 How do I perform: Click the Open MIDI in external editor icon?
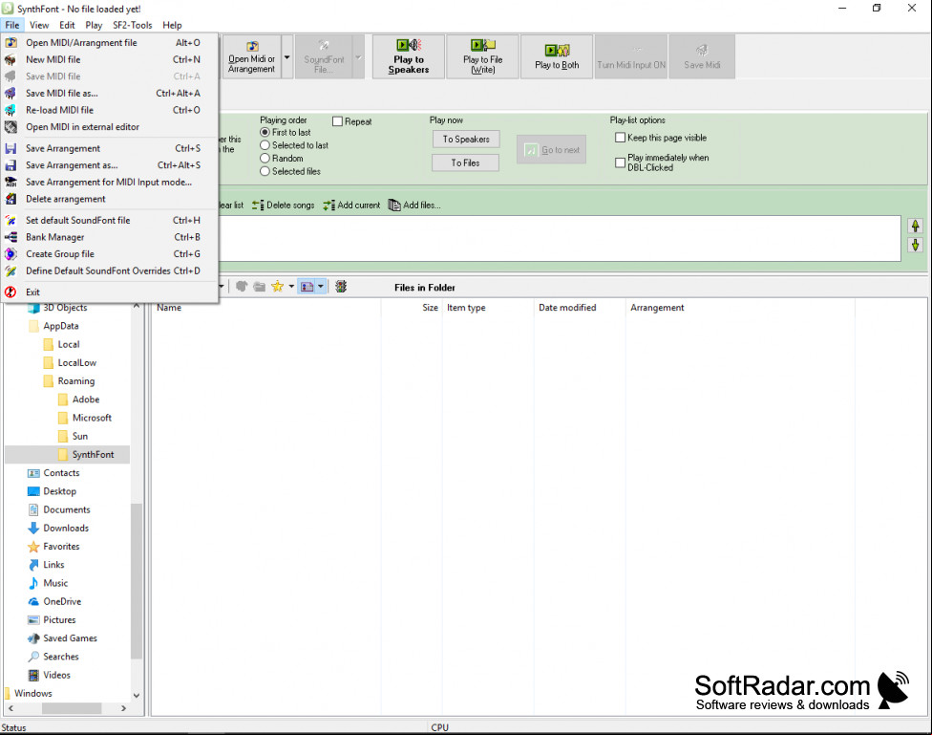[x=11, y=127]
